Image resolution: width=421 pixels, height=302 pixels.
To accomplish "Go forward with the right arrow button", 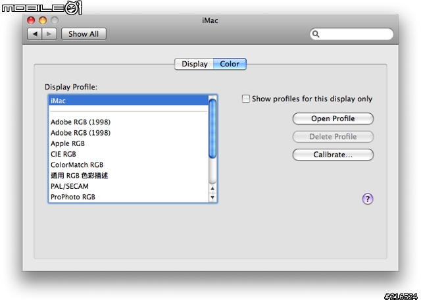I will [x=49, y=34].
